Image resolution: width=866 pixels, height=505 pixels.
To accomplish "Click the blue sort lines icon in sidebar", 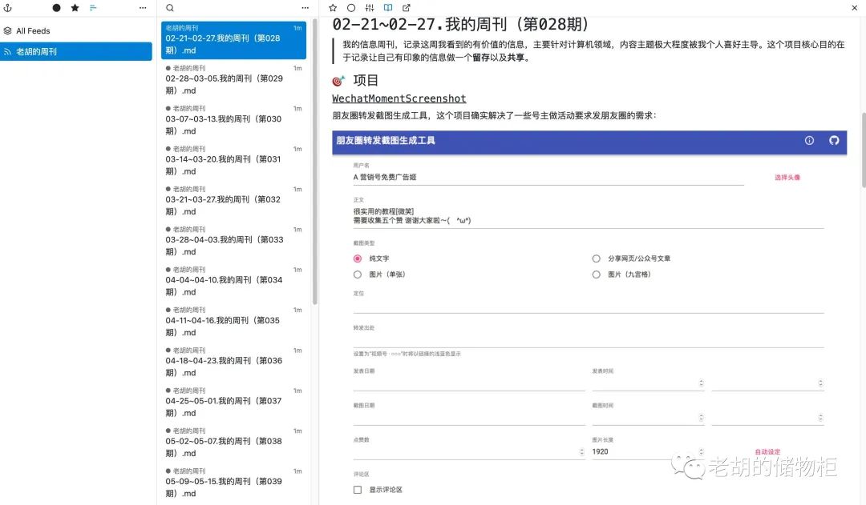I will point(93,8).
